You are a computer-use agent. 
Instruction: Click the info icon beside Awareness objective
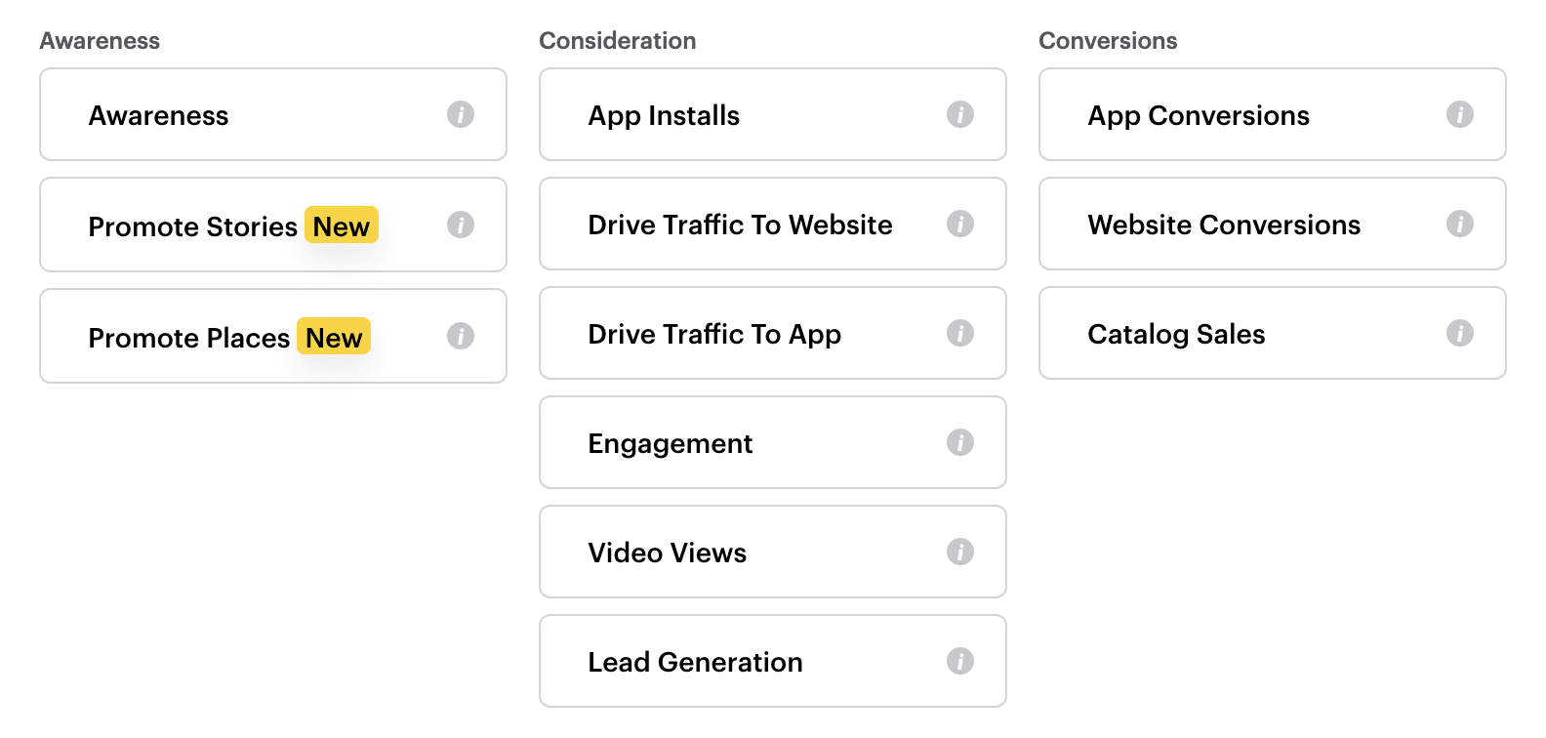pos(461,114)
